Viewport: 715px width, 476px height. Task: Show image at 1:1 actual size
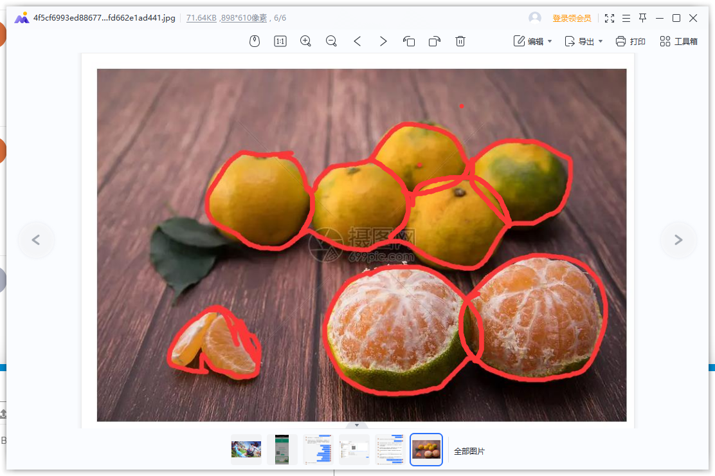pyautogui.click(x=280, y=41)
